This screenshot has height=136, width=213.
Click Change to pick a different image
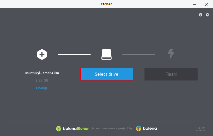pyautogui.click(x=42, y=88)
